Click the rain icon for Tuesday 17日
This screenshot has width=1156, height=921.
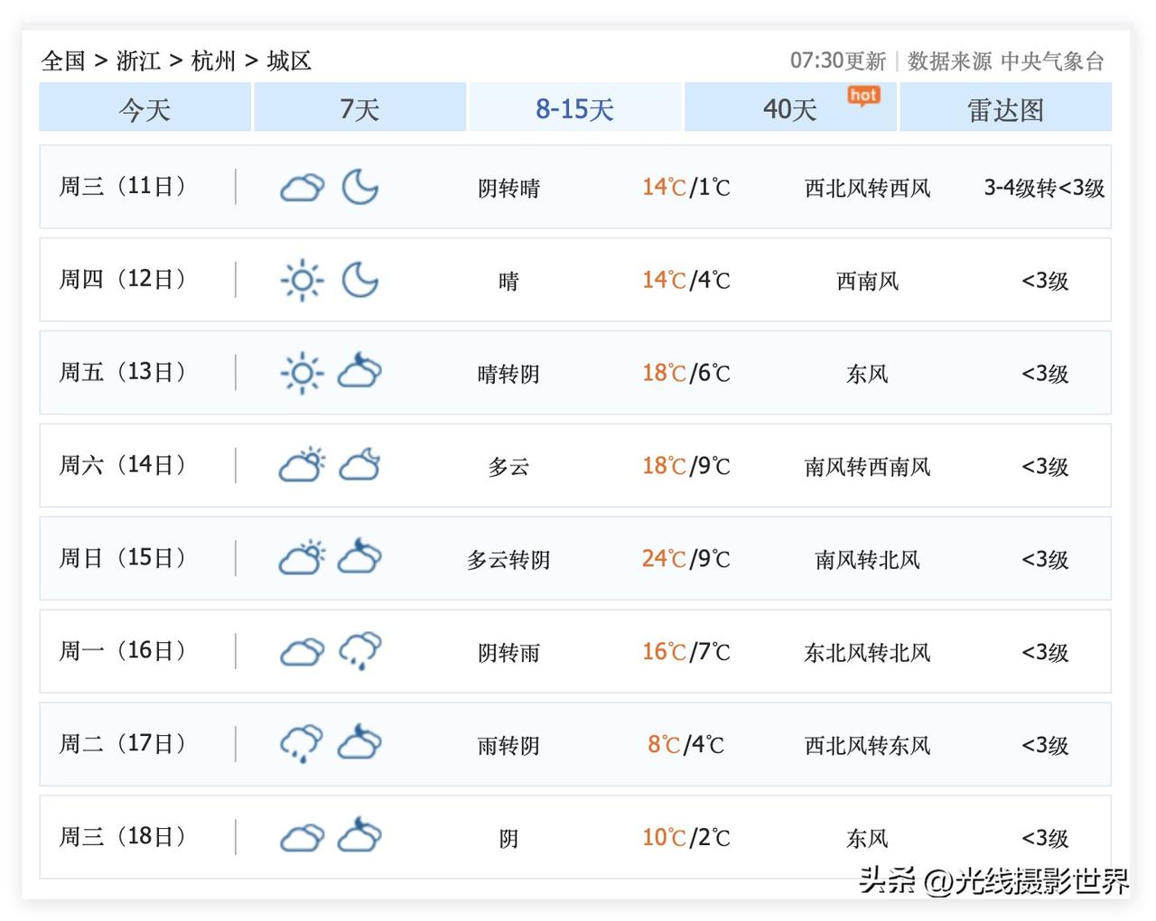pos(302,744)
